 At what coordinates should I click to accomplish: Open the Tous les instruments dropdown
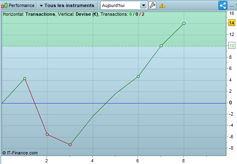click(x=67, y=5)
